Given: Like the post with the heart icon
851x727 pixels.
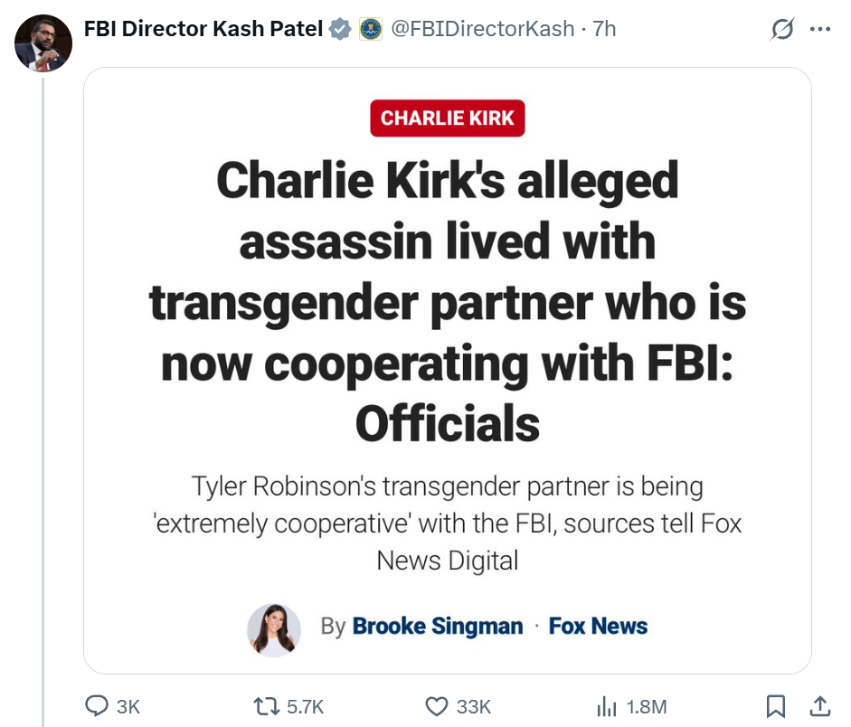Looking at the screenshot, I should click(437, 706).
